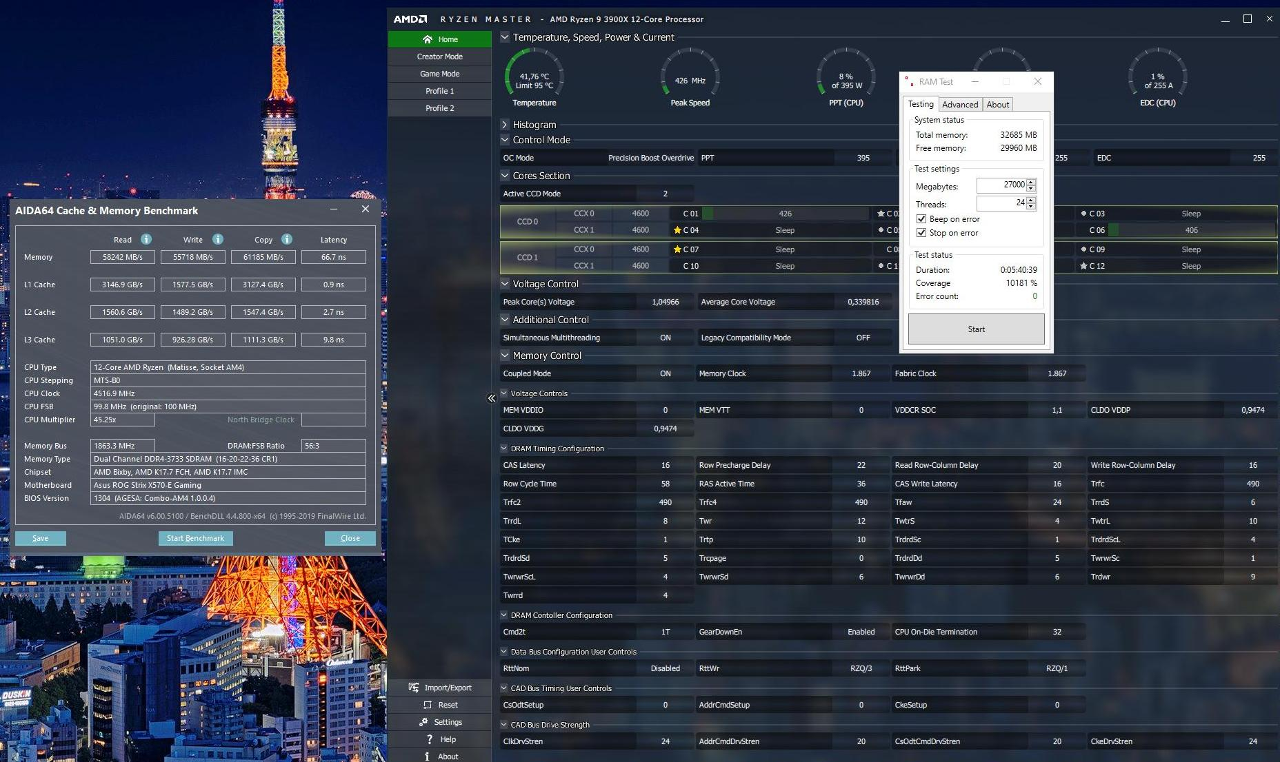This screenshot has width=1280, height=762.
Task: Click the star icon beside core C 04
Action: tap(677, 230)
